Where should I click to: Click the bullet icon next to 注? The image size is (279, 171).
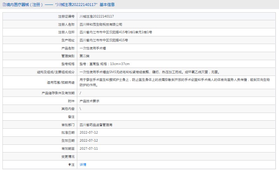(70, 165)
